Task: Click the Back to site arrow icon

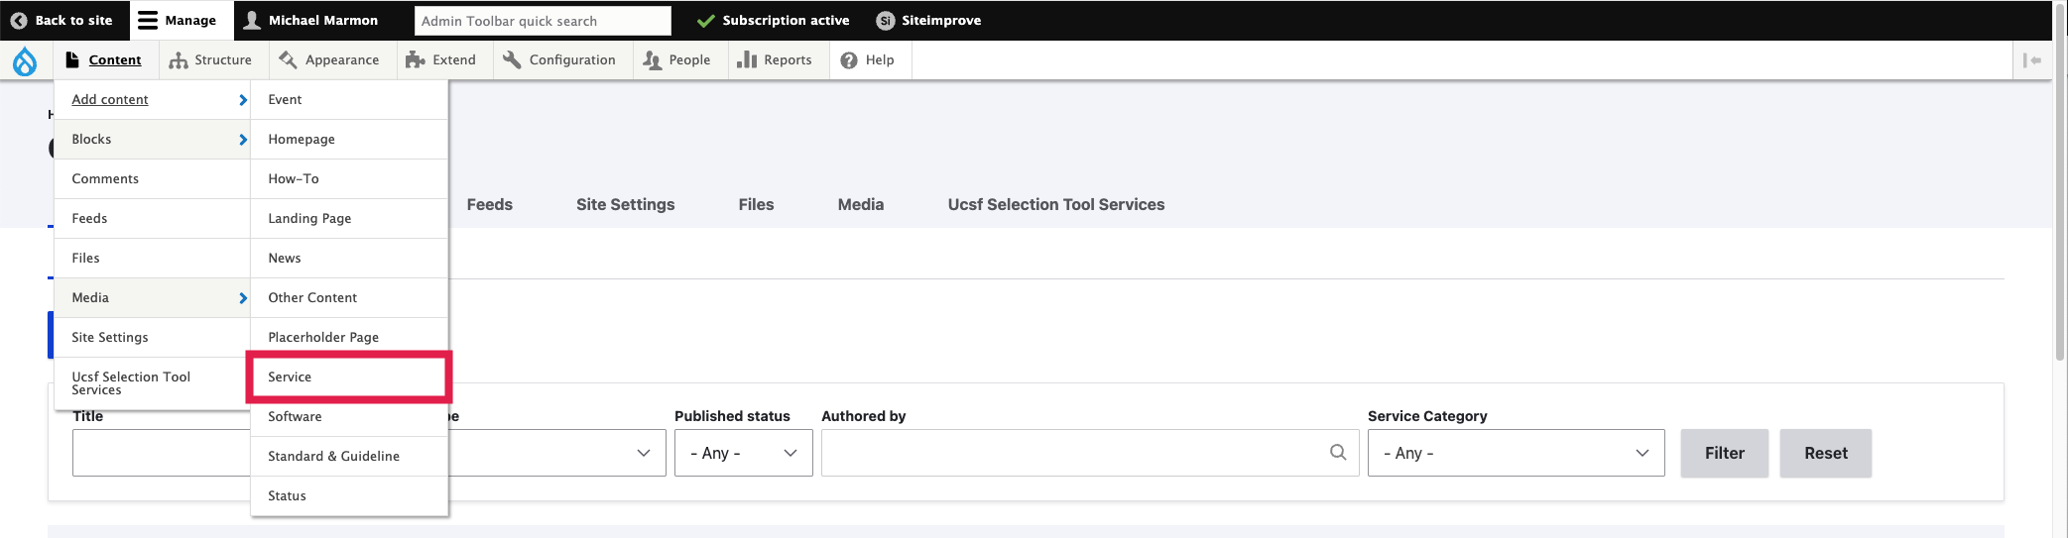Action: (19, 20)
